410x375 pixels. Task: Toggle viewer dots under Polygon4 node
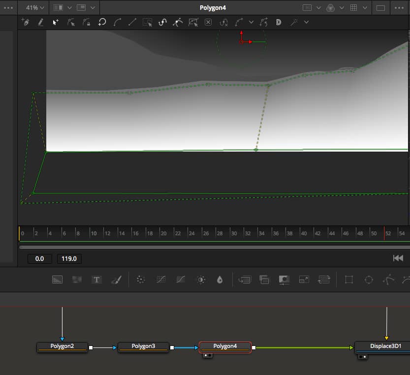[208, 356]
